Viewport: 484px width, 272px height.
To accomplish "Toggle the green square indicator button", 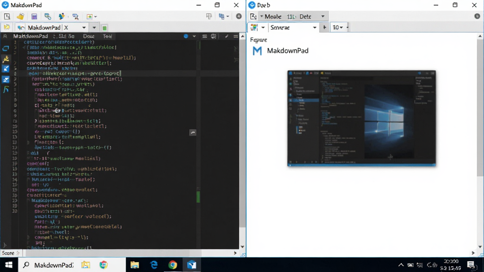I will point(104,28).
